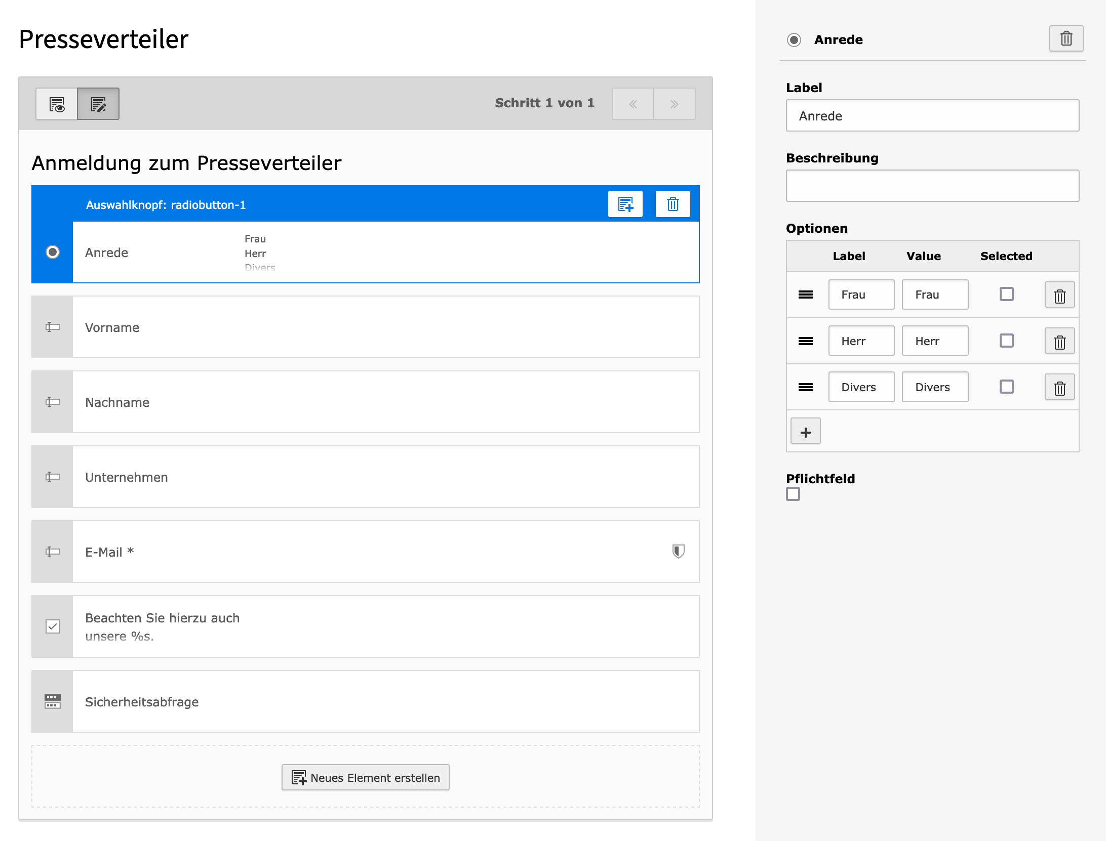The width and height of the screenshot is (1106, 841).
Task: Add a new option with plus button
Action: click(x=805, y=432)
